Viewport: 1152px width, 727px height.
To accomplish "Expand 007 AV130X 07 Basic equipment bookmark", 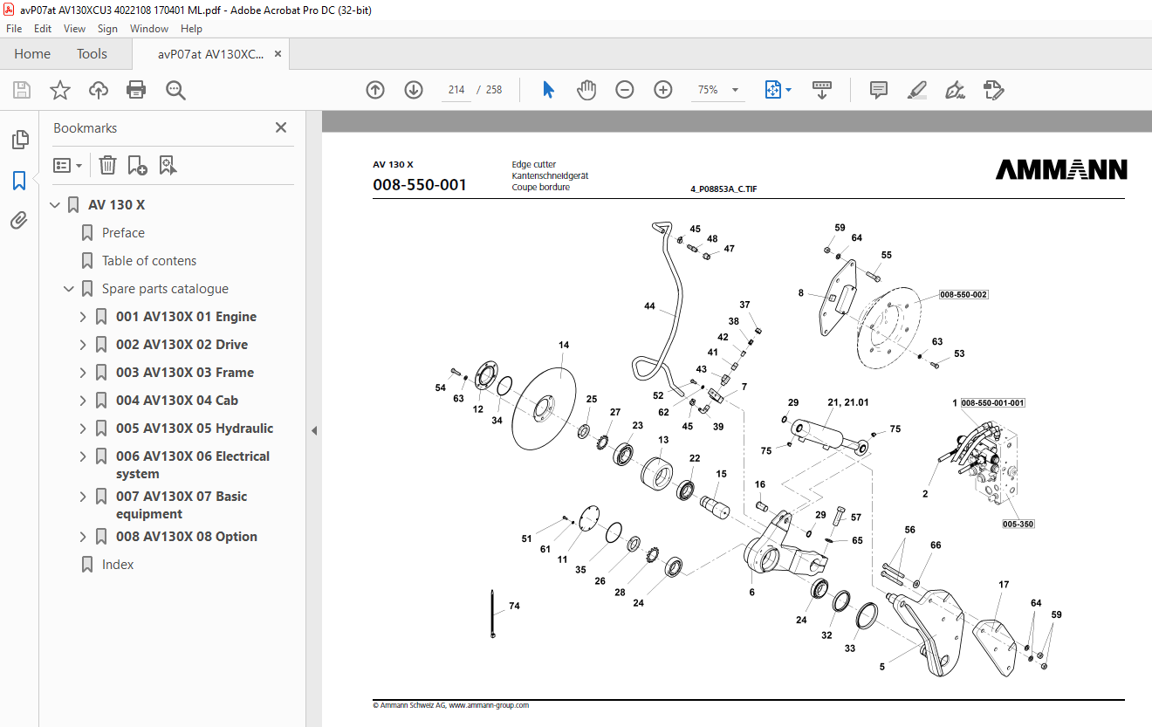I will [83, 497].
